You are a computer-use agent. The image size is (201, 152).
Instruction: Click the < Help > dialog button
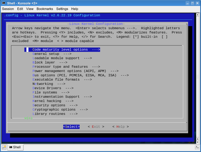click(121, 127)
